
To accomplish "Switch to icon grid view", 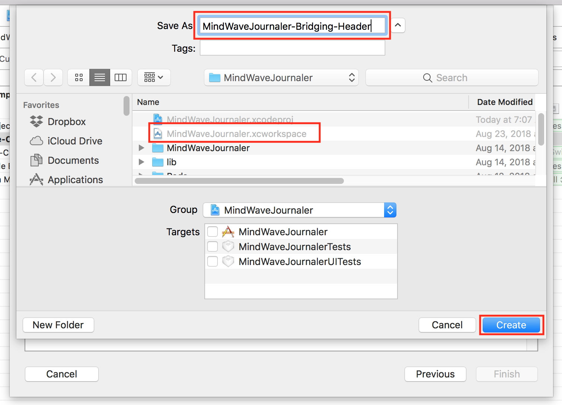I will pyautogui.click(x=79, y=77).
